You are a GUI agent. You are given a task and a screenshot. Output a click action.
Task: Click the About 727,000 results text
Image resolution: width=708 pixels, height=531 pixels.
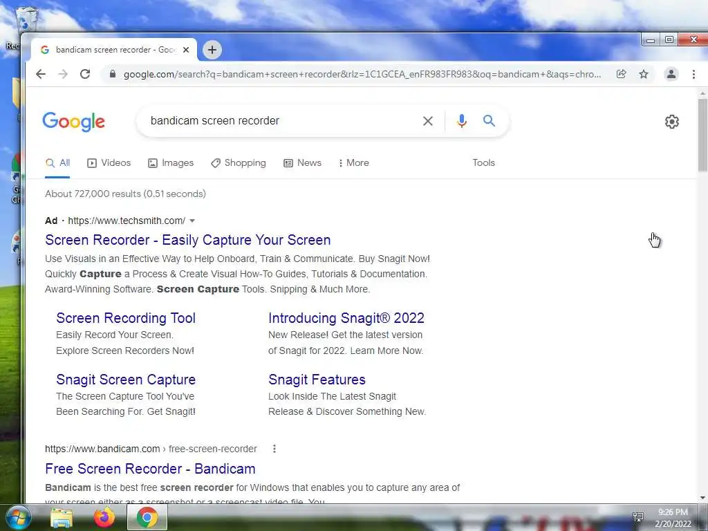tap(126, 194)
